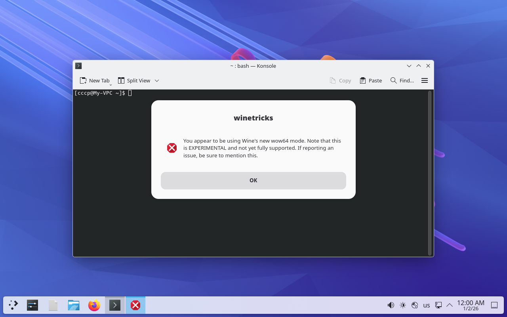Click the Paste toolbar button

[371, 80]
